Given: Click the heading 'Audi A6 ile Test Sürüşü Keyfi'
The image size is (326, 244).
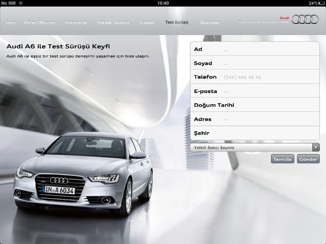Looking at the screenshot, I should 58,46.
